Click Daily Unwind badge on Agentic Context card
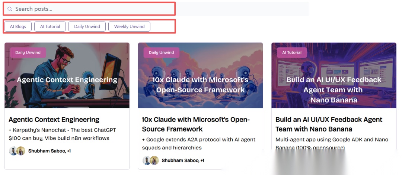Image resolution: width=402 pixels, height=175 pixels. point(28,52)
